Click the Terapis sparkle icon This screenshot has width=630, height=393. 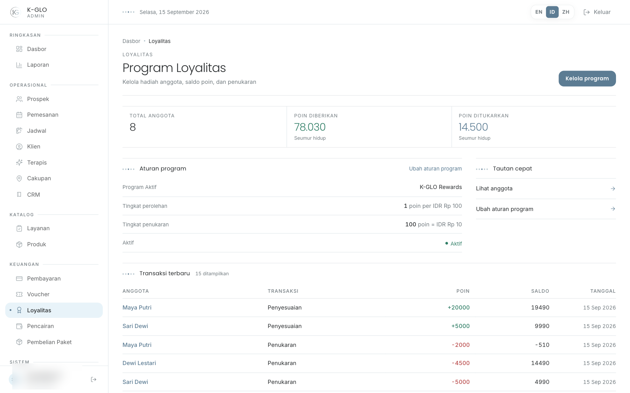tap(19, 162)
